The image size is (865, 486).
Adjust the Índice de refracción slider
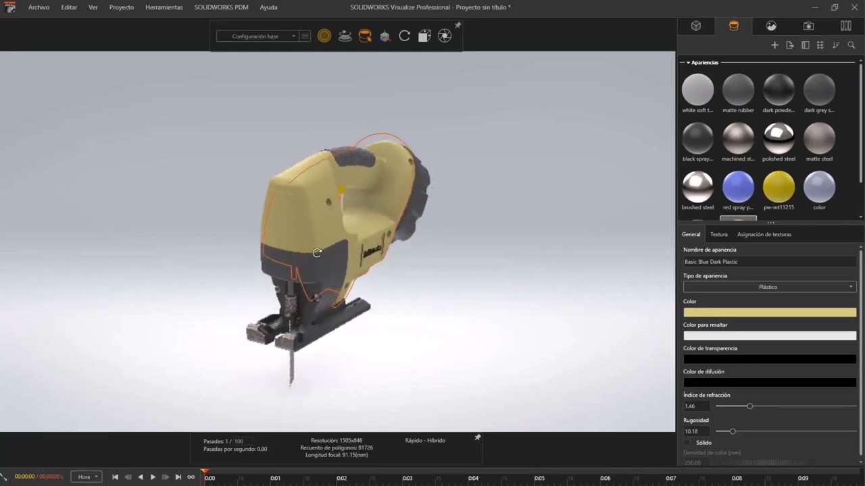750,406
